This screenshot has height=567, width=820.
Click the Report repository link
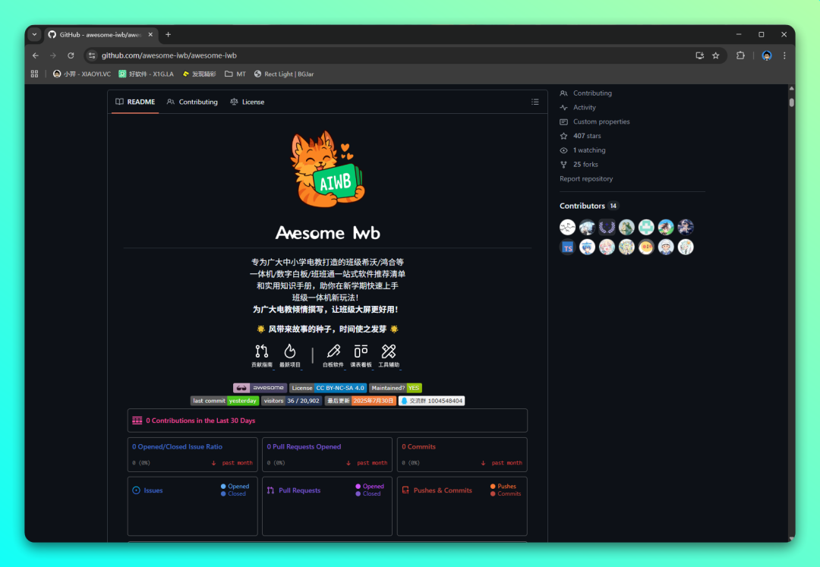[x=586, y=179]
